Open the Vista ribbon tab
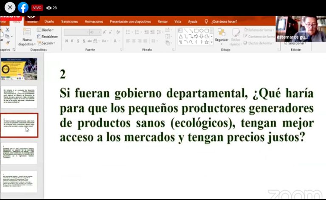 click(x=178, y=21)
